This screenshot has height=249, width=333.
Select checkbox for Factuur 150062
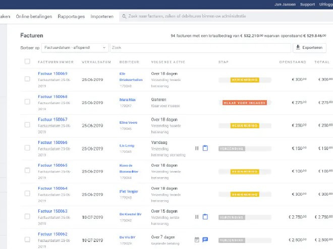[x=27, y=239]
